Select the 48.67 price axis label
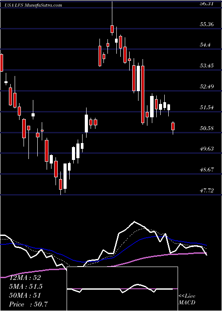This screenshot has height=311, width=222. (x=207, y=170)
